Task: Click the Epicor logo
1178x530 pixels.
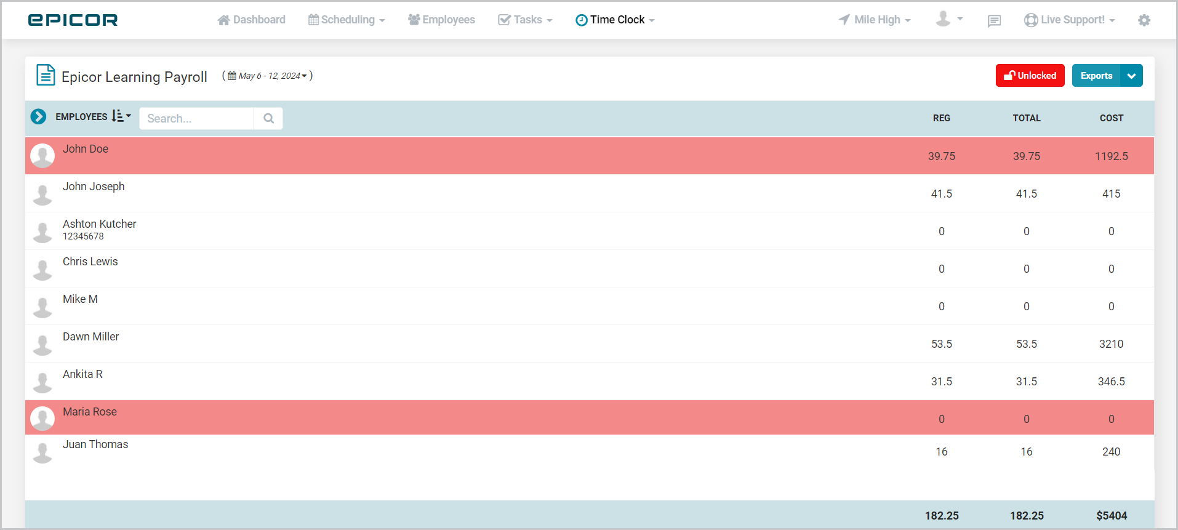Action: click(x=73, y=20)
